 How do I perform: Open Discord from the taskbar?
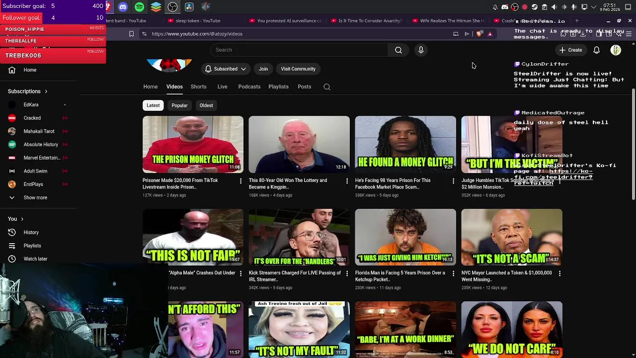(123, 7)
